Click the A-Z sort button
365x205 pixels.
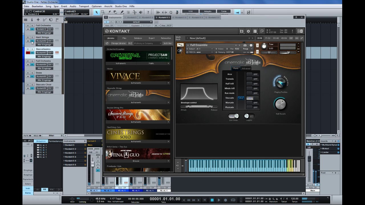(x=130, y=43)
